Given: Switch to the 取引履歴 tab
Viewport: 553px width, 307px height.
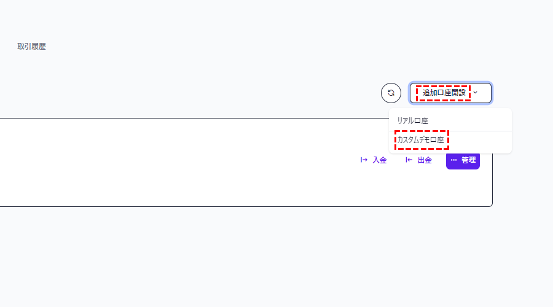Looking at the screenshot, I should [31, 47].
